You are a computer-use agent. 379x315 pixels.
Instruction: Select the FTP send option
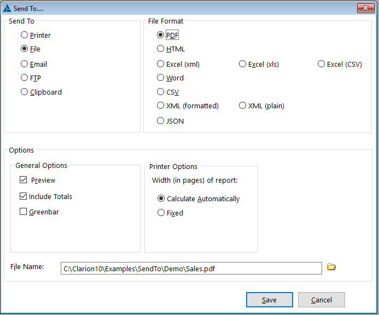click(x=25, y=78)
